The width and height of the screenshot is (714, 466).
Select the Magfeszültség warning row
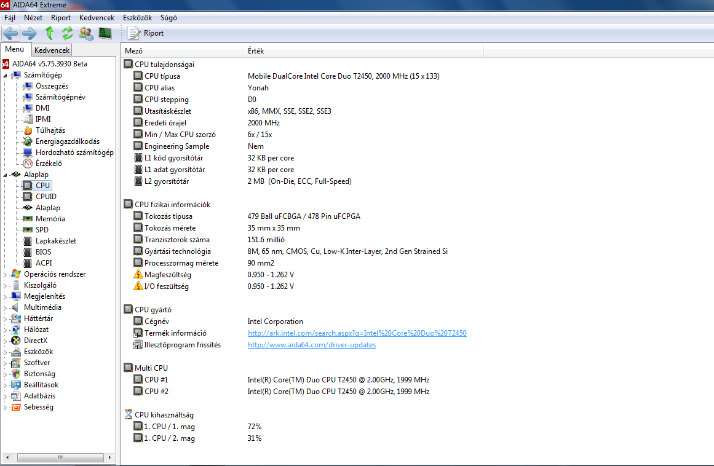[x=214, y=275]
